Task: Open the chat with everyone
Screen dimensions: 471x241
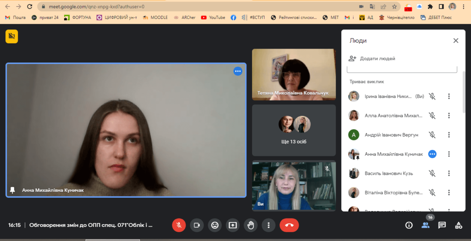Action: coord(442,225)
